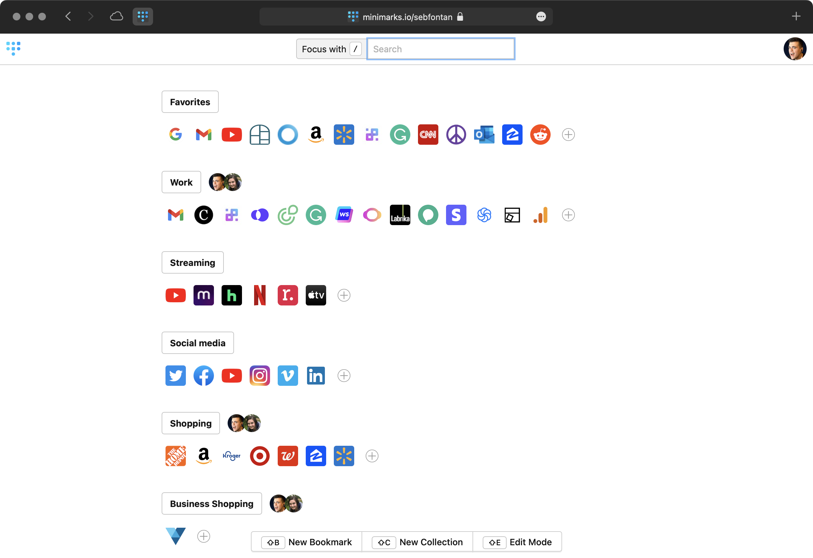
Task: Click the Work collection label
Action: (x=181, y=183)
